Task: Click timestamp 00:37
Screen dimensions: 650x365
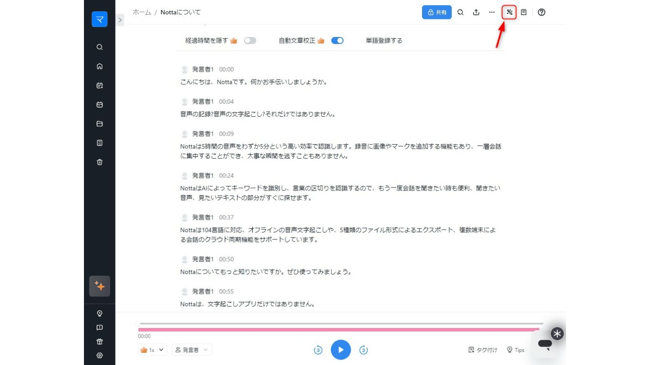Action: pos(227,218)
